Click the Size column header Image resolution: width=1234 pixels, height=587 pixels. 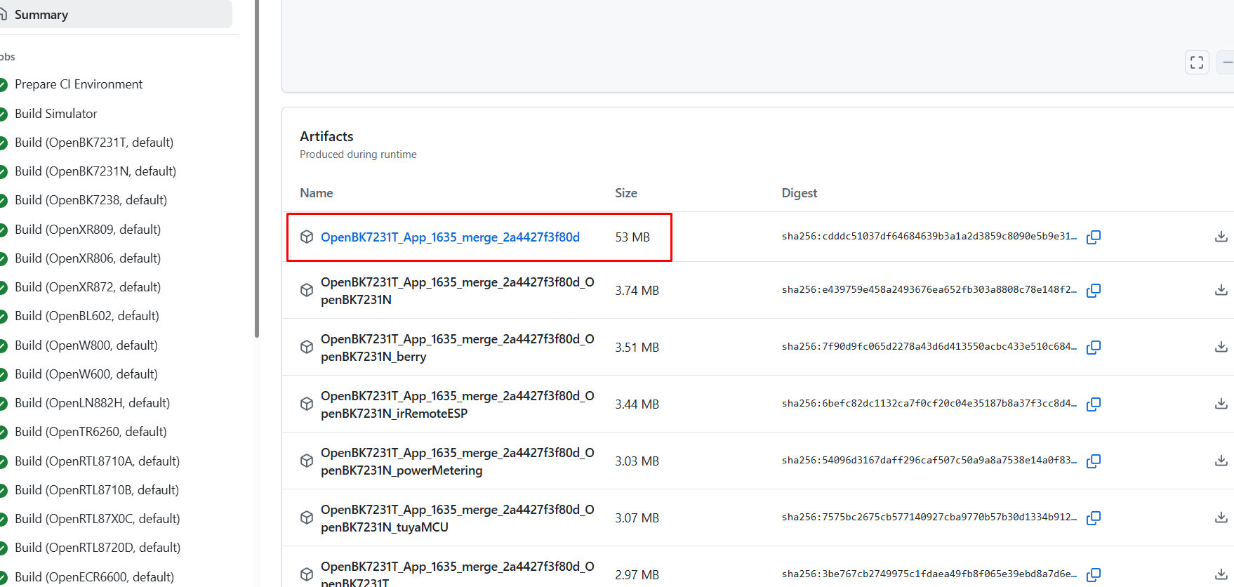coord(626,193)
